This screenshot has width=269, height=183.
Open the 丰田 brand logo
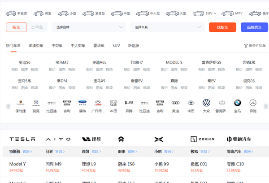pyautogui.click(x=191, y=103)
